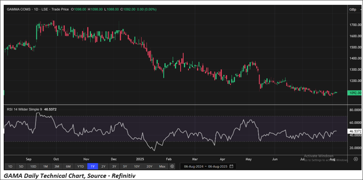This screenshot has width=363, height=180.
Task: Switch to the YTD time range
Action: (x=80, y=166)
